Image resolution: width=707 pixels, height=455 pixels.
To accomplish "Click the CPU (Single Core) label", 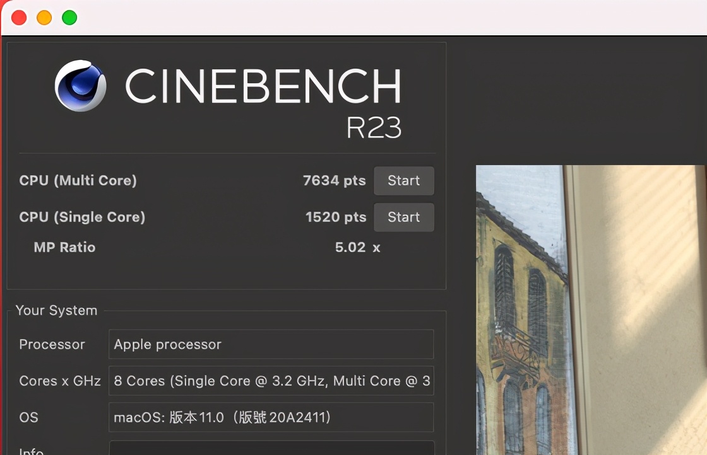I will [82, 217].
